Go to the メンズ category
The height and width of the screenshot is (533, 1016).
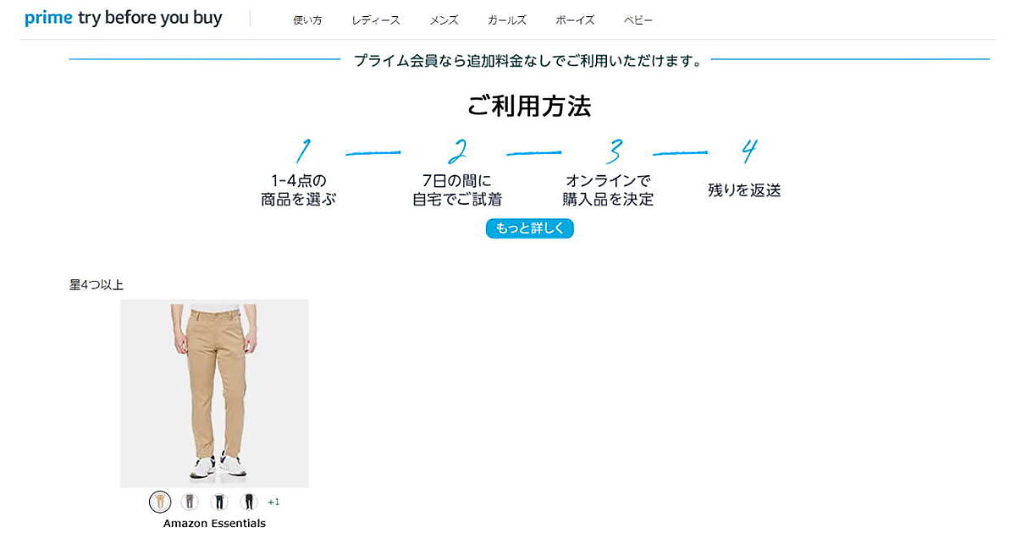(444, 20)
